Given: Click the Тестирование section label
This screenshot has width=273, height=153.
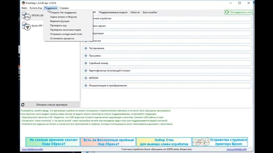Looking at the screenshot, I should pyautogui.click(x=96, y=48).
